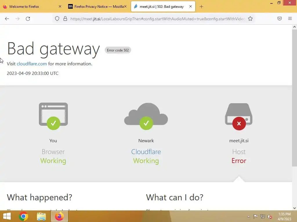
Task: Click the muted volume tray icon
Action: point(270,217)
